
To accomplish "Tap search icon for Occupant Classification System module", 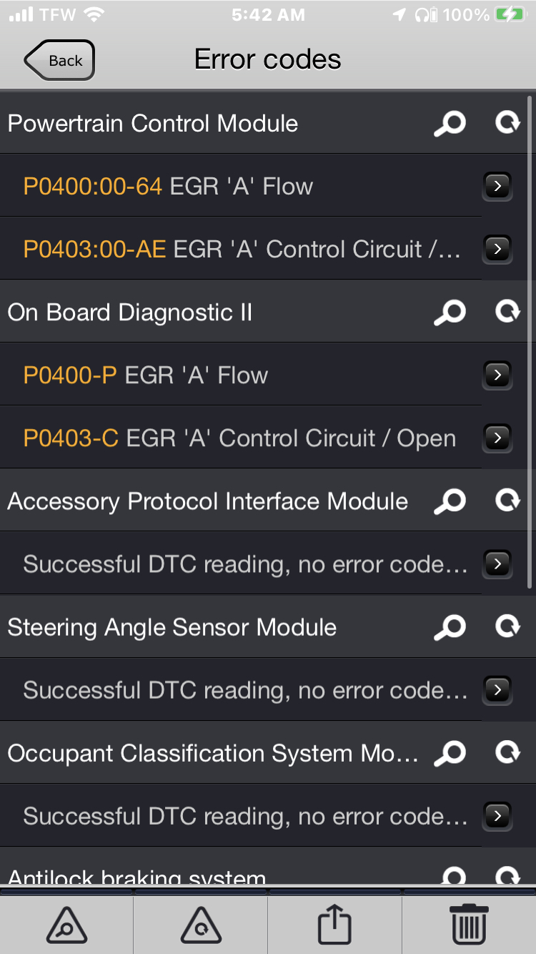I will pos(450,753).
